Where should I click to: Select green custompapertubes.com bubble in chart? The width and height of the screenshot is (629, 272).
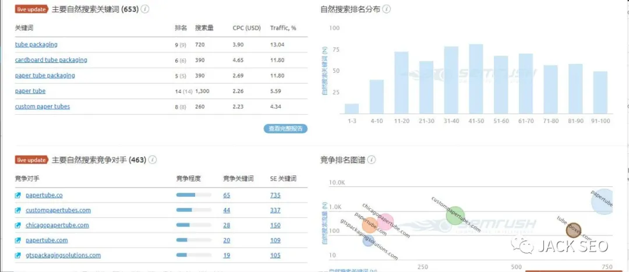click(456, 215)
